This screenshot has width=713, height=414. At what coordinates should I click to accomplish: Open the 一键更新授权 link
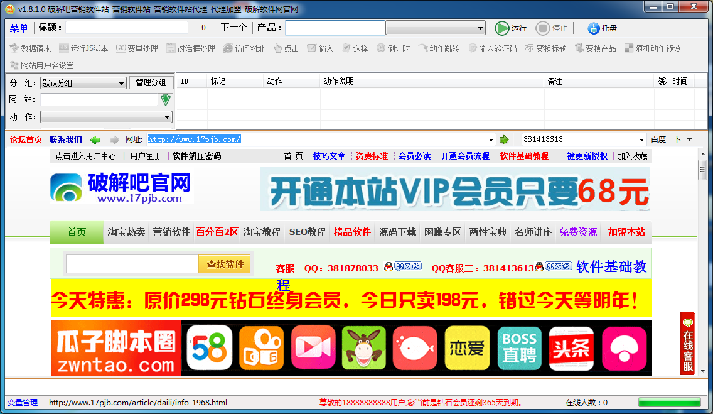584,156
